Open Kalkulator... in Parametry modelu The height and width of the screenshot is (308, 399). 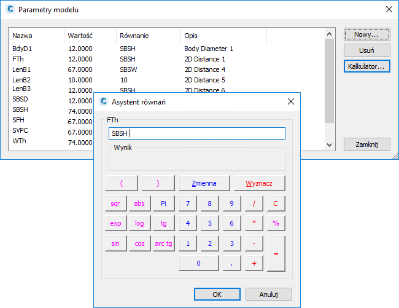point(366,66)
